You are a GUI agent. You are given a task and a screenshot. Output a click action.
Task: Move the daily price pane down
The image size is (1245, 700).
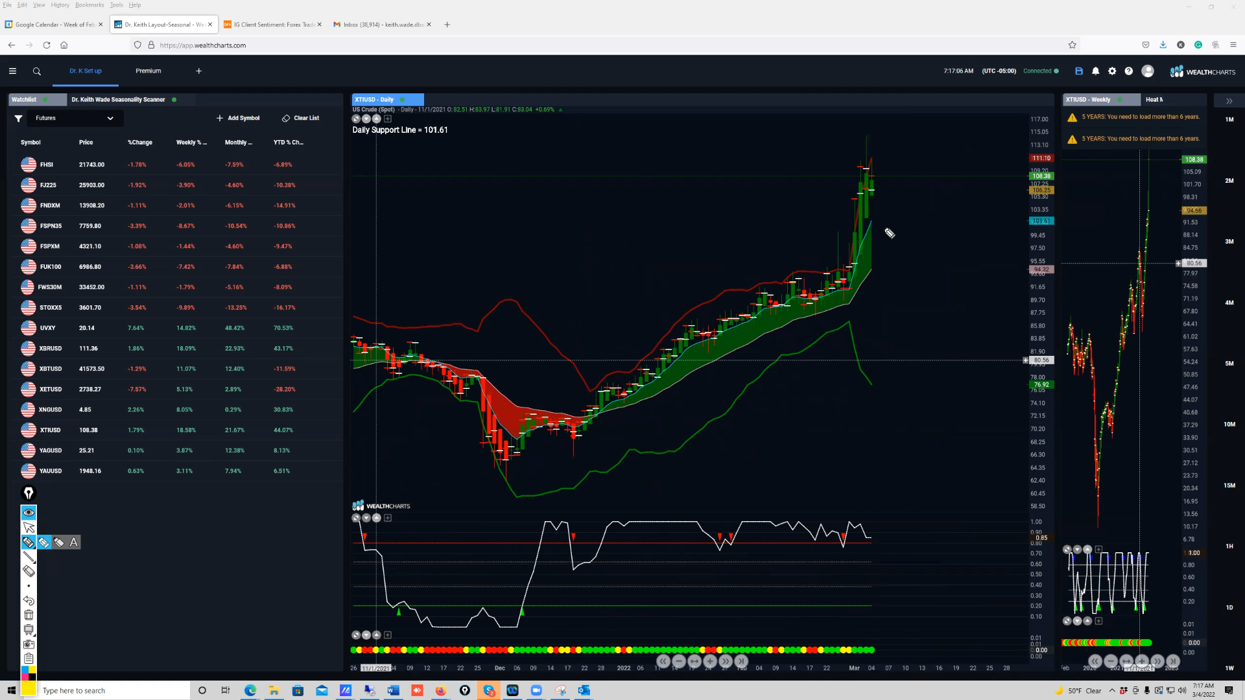(366, 119)
